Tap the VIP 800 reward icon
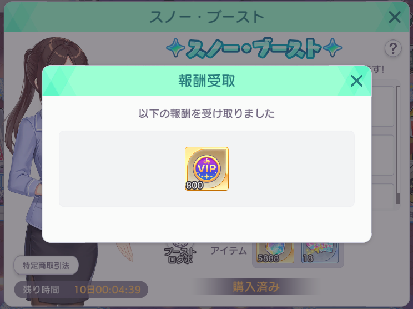The width and height of the screenshot is (413, 309). point(206,169)
